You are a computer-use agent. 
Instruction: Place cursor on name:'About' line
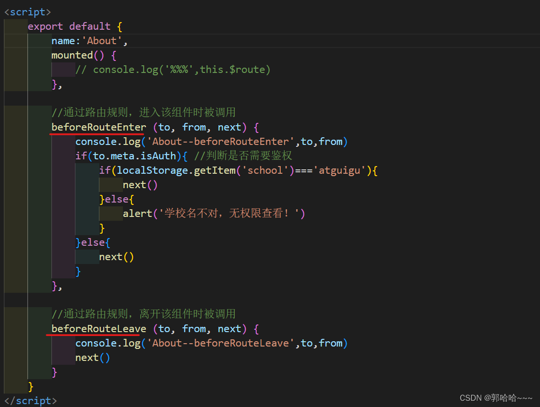tap(90, 41)
